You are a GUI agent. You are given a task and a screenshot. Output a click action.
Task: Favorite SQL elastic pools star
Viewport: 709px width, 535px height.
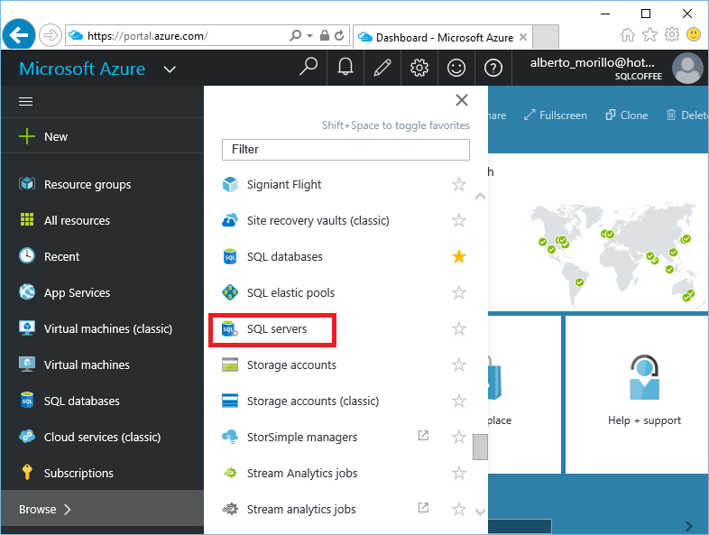pos(459,292)
